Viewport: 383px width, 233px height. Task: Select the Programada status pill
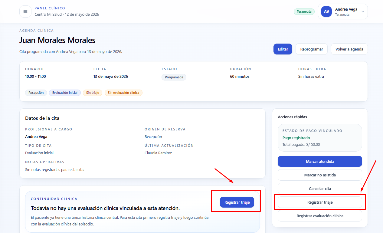174,77
